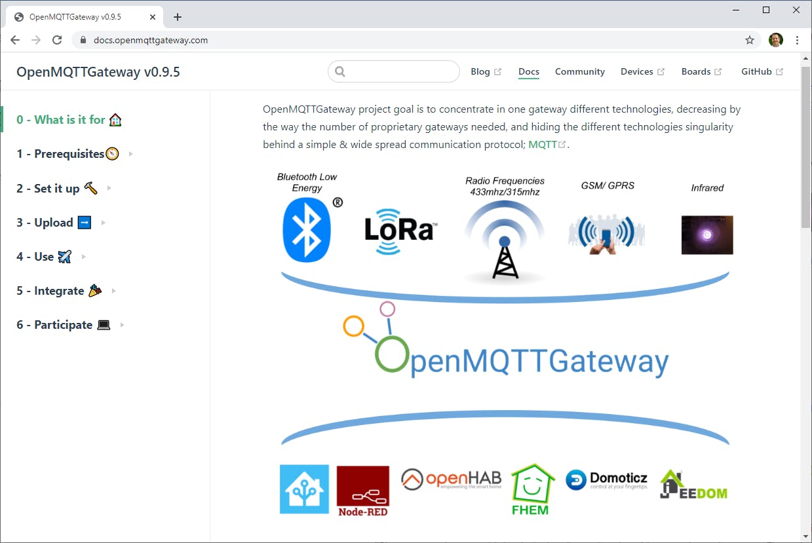View site information via the lock icon
This screenshot has height=543, width=812.
coord(83,40)
